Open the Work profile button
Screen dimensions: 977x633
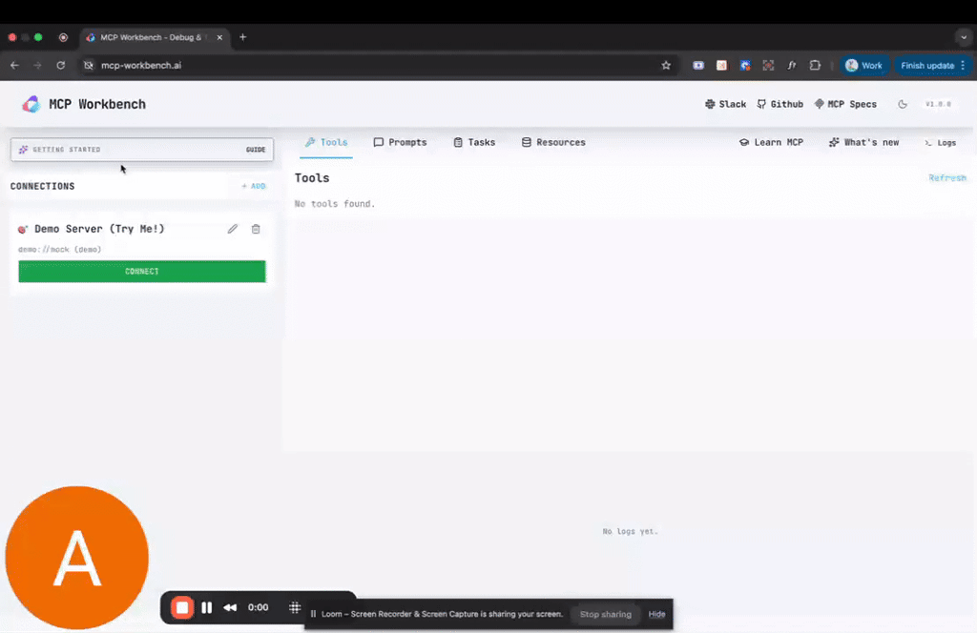tap(864, 66)
